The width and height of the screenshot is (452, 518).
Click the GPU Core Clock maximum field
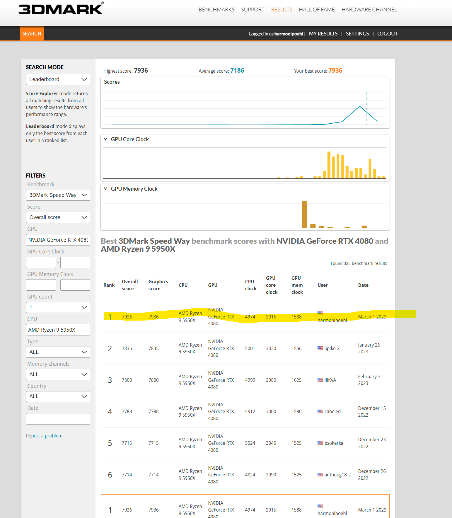point(75,262)
